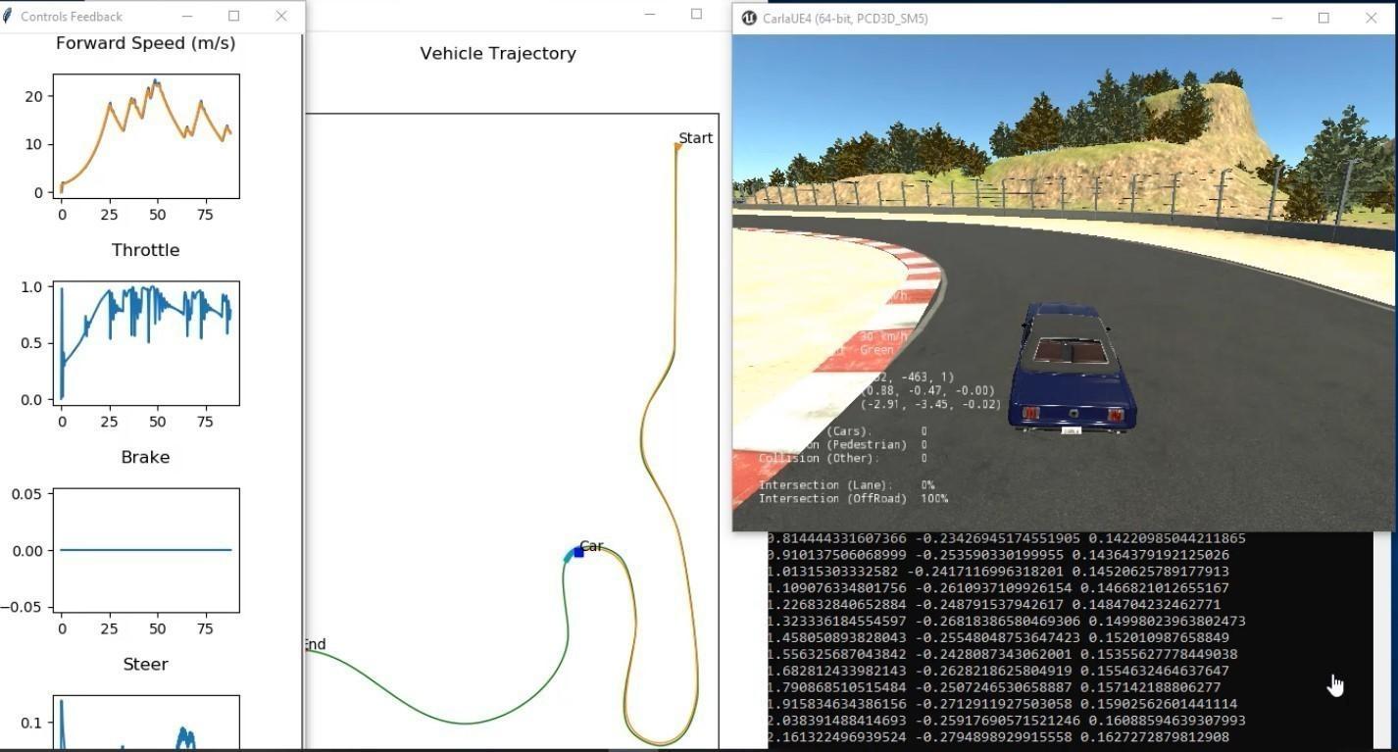This screenshot has width=1398, height=752.
Task: Click the CarlaUE4 title bar text
Action: [843, 18]
